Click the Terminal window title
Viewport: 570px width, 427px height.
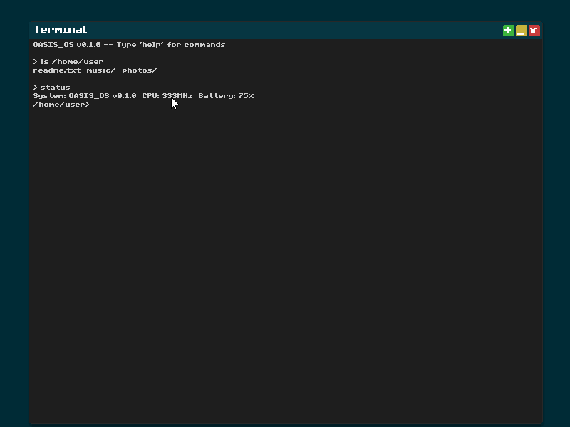coord(60,30)
